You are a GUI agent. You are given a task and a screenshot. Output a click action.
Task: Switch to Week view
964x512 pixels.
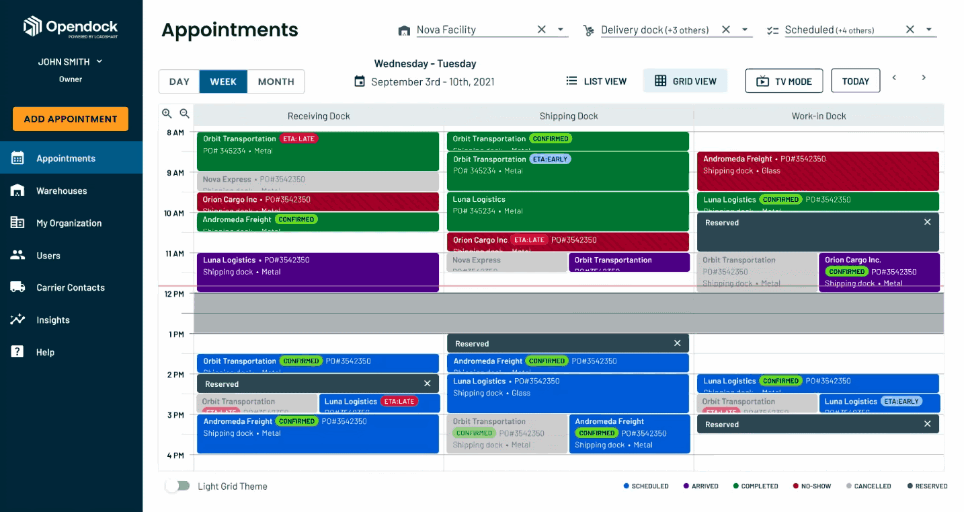(223, 81)
